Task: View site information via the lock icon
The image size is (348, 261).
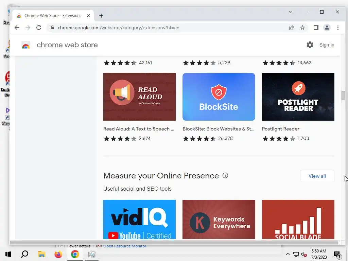Action: click(x=52, y=28)
